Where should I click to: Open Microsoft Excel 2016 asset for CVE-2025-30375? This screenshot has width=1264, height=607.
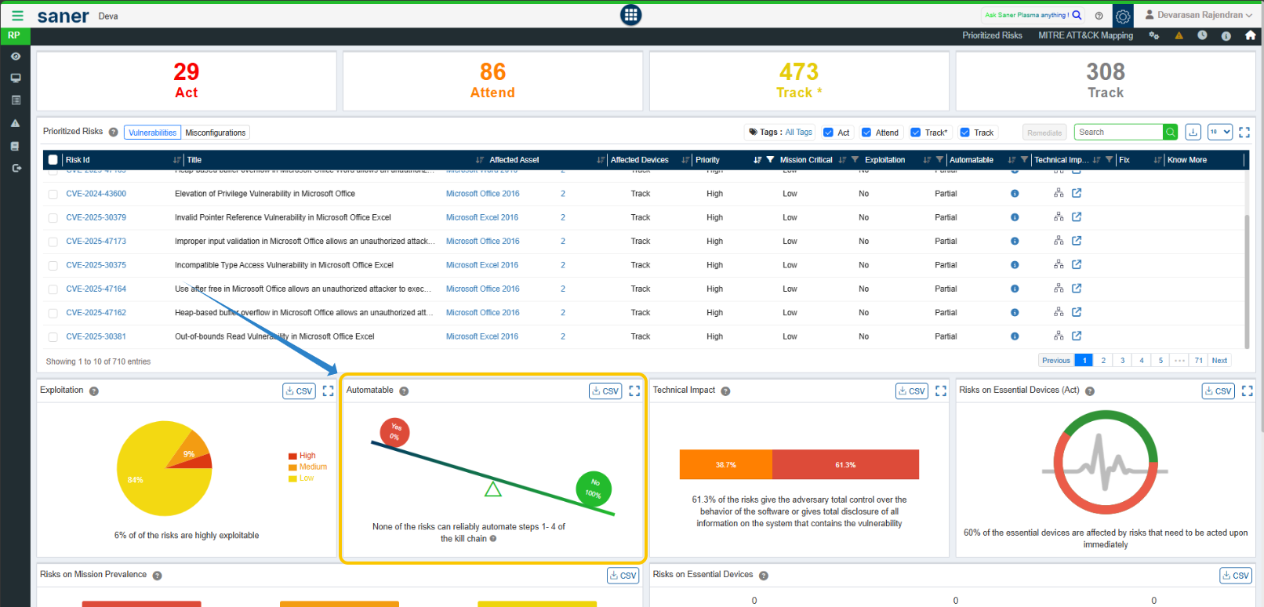coord(482,265)
